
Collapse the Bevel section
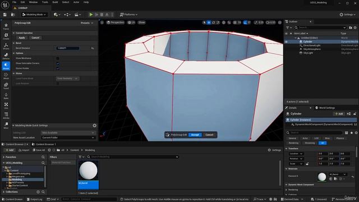[13, 43]
